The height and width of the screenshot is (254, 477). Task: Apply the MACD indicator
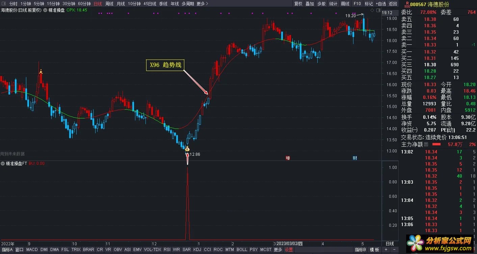click(x=32, y=250)
